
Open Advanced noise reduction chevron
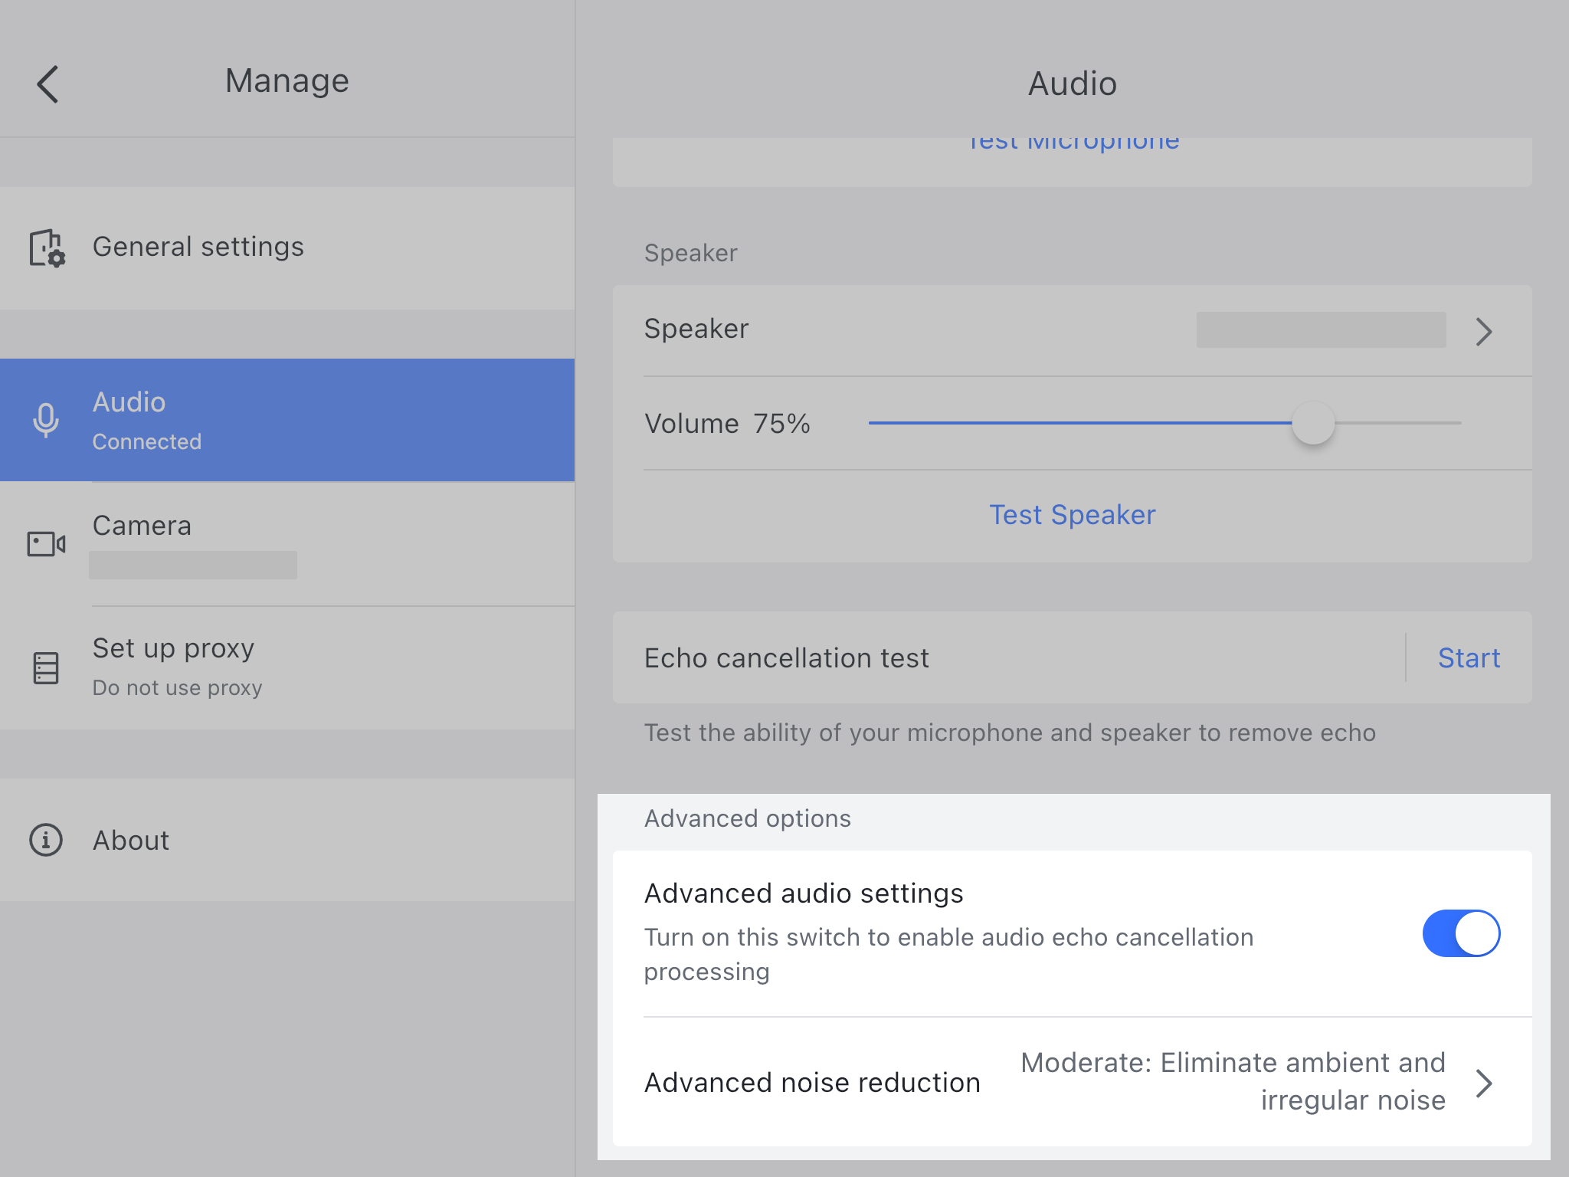1483,1083
